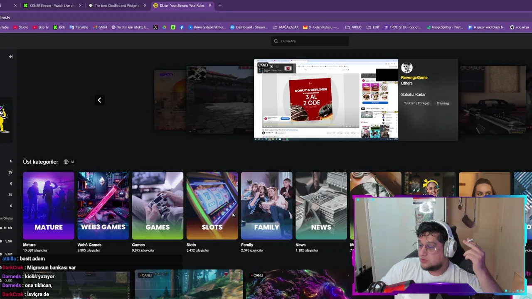Open the Family category card
This screenshot has width=532, height=299.
point(266,206)
